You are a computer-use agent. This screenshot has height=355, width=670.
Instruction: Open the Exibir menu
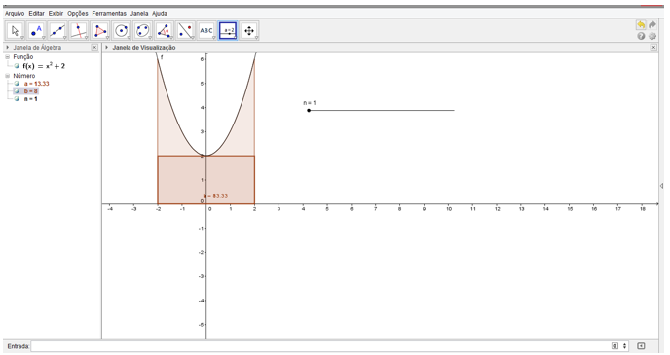pos(56,14)
